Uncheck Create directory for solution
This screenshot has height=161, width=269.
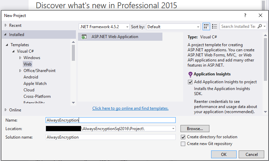click(183, 137)
